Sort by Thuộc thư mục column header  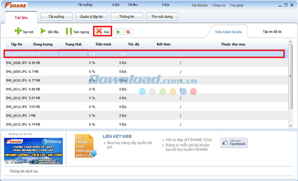pos(233,44)
